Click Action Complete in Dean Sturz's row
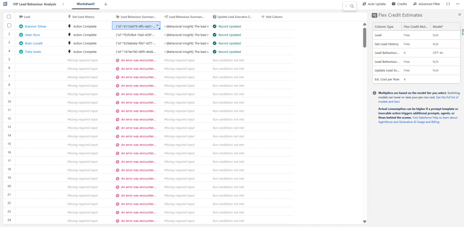Viewport: 464px width, 227px height. 85,35
